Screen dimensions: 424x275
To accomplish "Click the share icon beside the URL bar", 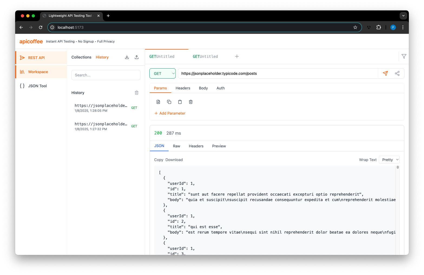I will pos(397,73).
